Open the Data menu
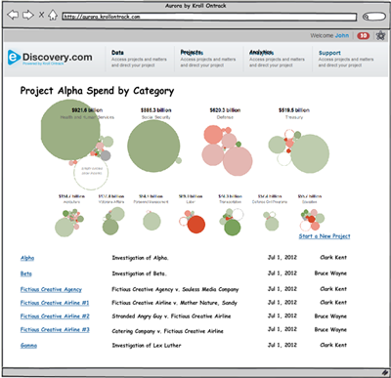Screen dimensions: 391x378 117,53
